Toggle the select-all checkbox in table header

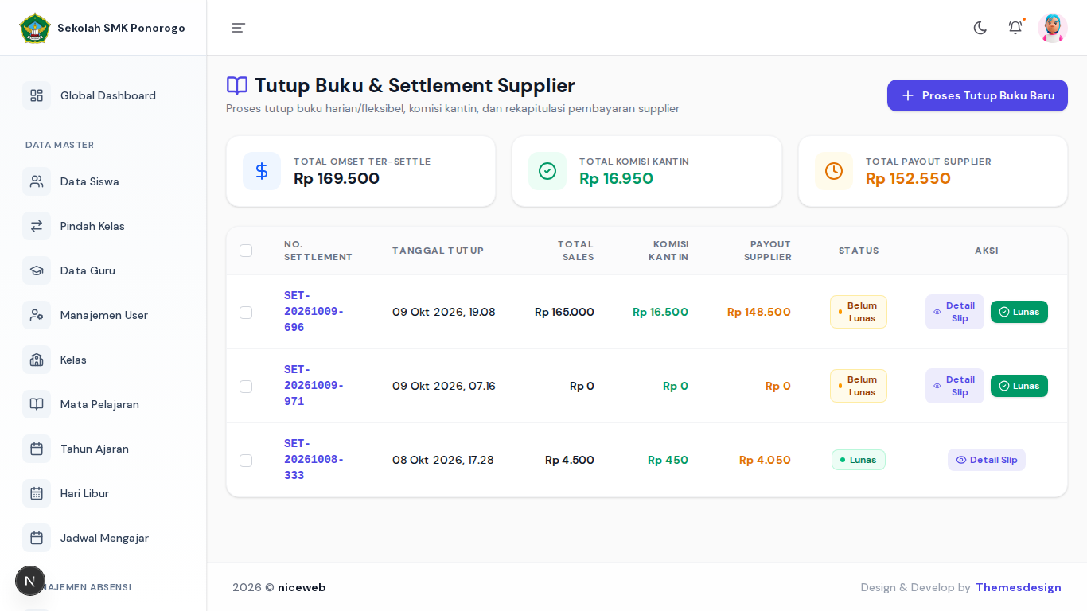click(x=246, y=251)
